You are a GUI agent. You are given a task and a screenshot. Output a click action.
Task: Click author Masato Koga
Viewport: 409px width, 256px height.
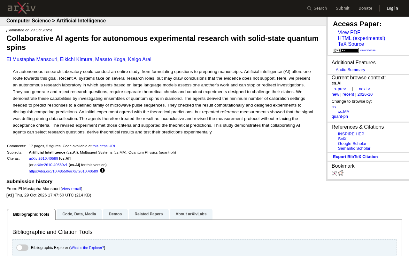pyautogui.click(x=110, y=60)
